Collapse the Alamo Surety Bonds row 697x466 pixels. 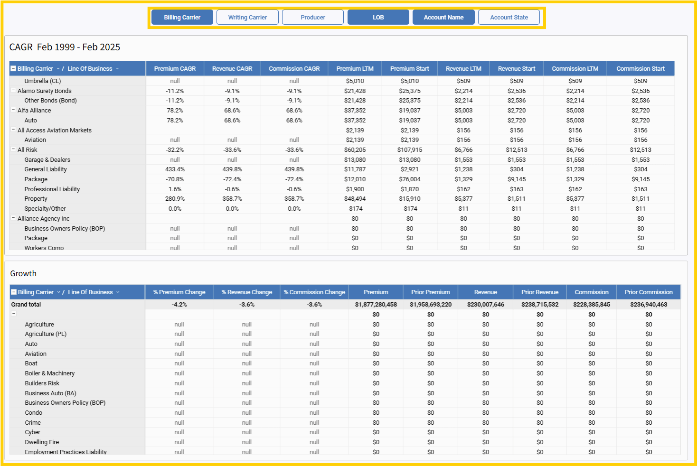click(13, 91)
